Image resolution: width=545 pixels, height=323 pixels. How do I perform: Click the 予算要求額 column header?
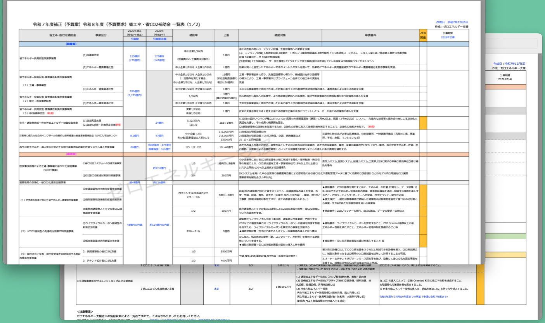[x=159, y=39]
